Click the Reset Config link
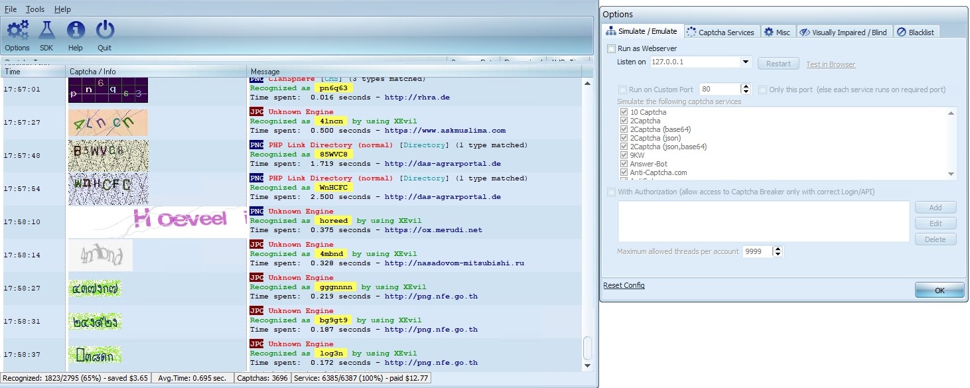This screenshot has width=970, height=388. [x=624, y=285]
